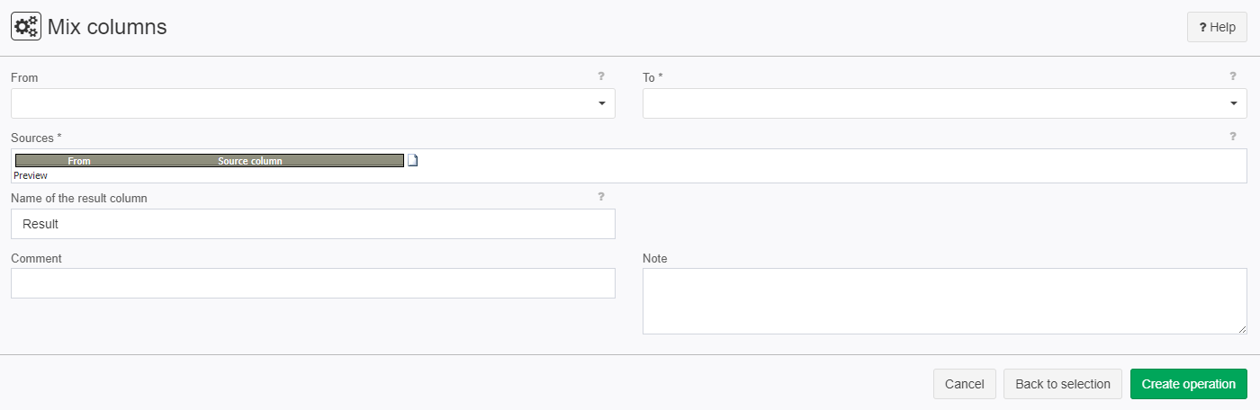Focus the Note text area
This screenshot has width=1260, height=410.
pyautogui.click(x=945, y=301)
